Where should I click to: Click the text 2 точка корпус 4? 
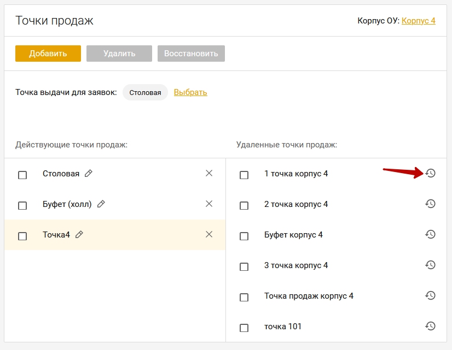[296, 204]
